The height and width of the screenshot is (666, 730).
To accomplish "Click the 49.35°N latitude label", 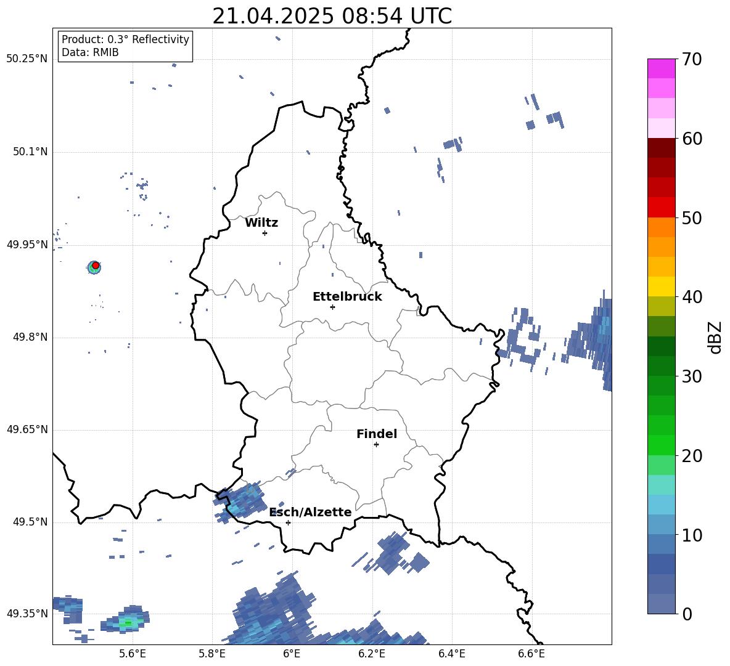I will (x=27, y=614).
